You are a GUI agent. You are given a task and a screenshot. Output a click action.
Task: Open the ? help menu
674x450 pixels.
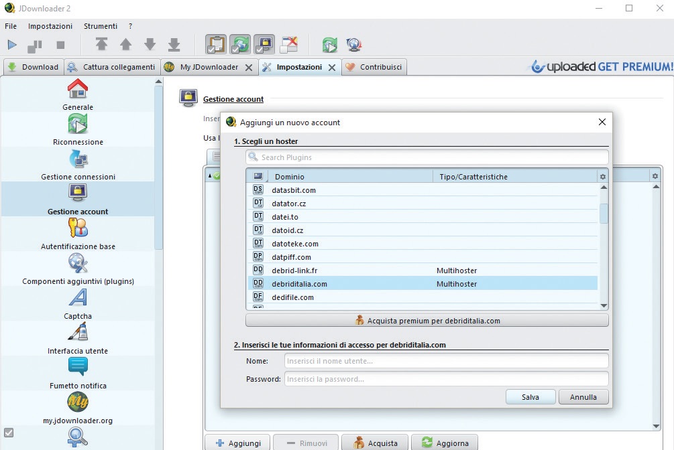(x=130, y=26)
